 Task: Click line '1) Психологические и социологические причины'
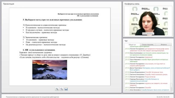pyautogui.click(x=45, y=25)
